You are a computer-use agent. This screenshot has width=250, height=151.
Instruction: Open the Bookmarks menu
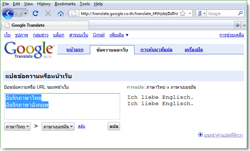(x=65, y=4)
